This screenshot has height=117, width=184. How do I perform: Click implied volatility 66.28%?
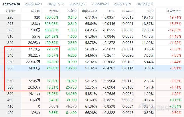pyautogui.click(x=91, y=113)
